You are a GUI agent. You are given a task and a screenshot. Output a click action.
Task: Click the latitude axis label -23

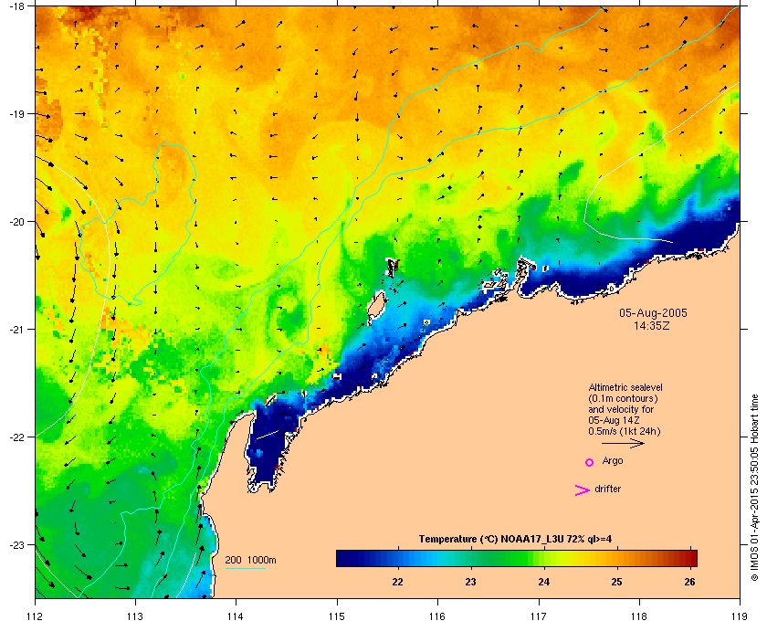[16, 544]
